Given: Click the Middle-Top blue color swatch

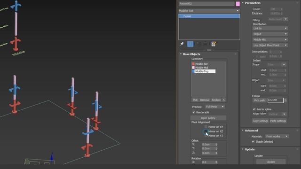Looking at the screenshot, I should point(193,71).
